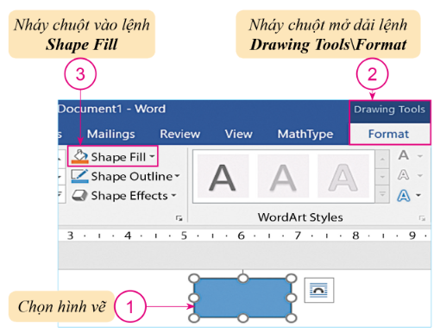Select the MathType tab
Screen dimensions: 440x333
(305, 135)
